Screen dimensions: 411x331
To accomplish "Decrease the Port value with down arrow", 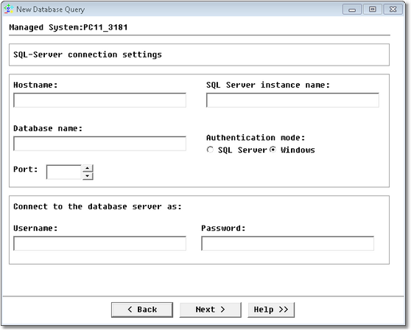I will point(88,175).
